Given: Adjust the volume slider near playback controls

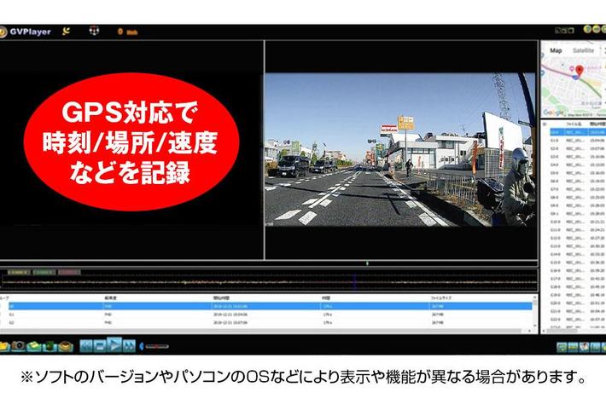Looking at the screenshot, I should click(x=157, y=346).
